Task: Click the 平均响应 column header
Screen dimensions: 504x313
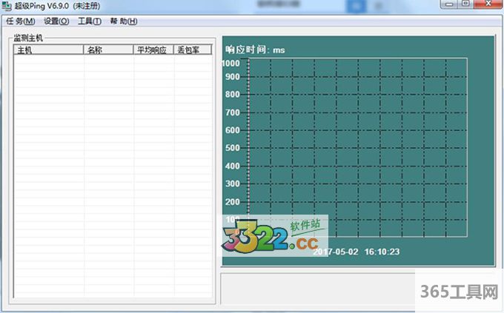Action: click(153, 50)
